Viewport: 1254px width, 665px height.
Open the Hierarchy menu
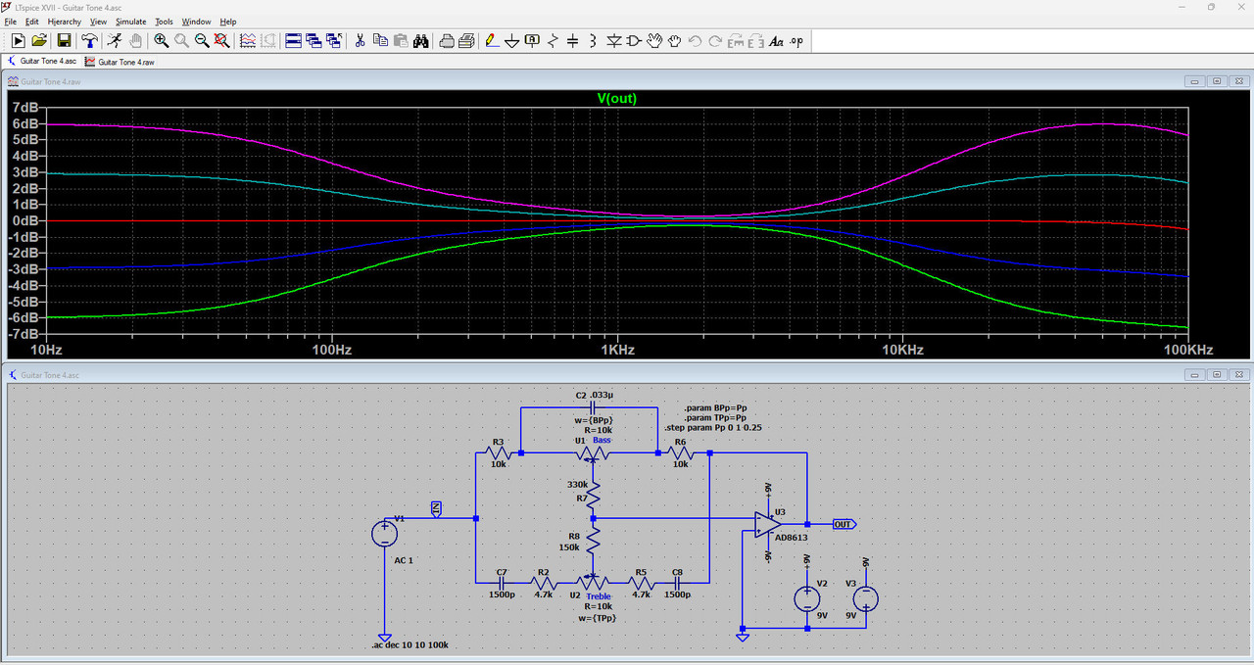(x=65, y=21)
